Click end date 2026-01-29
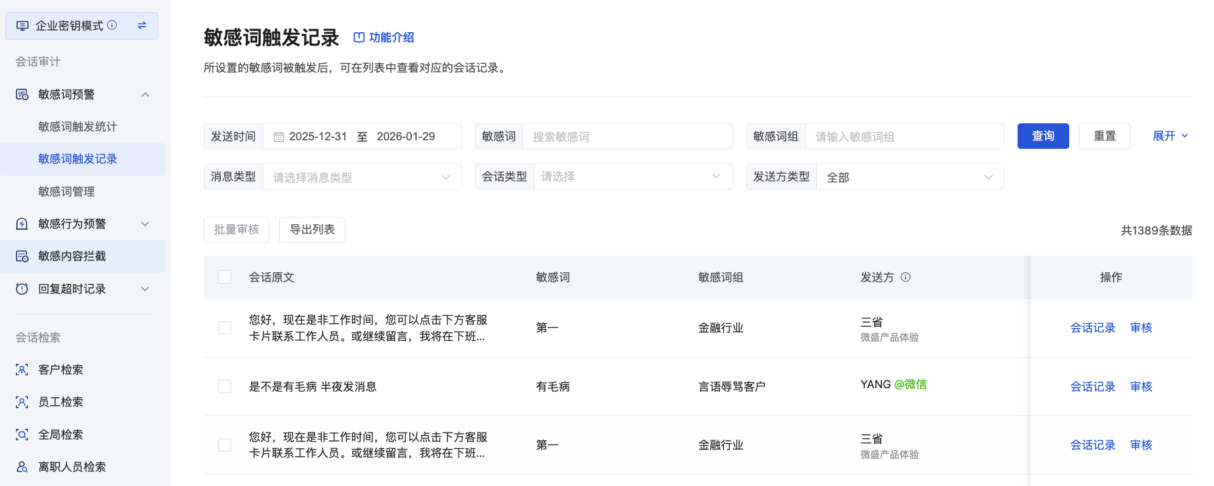This screenshot has height=486, width=1214. 406,137
